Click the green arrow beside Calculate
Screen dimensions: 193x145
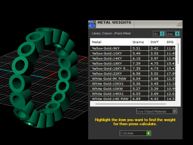148,133
